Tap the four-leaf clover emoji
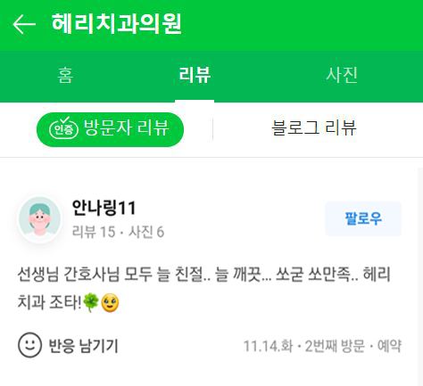This screenshot has height=386, width=423. click(91, 302)
